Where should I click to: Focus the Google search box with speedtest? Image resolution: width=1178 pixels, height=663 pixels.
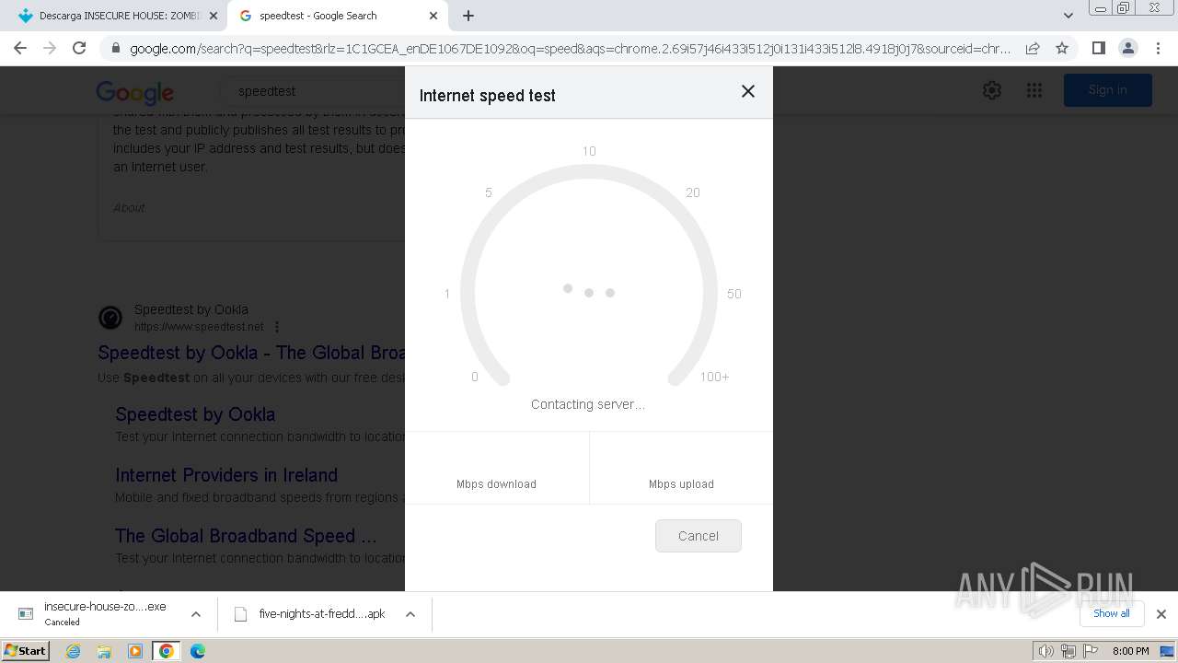313,91
